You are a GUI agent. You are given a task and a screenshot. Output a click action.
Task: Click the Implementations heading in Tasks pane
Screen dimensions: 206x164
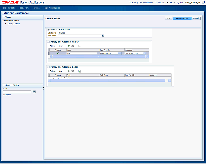pos(11,21)
